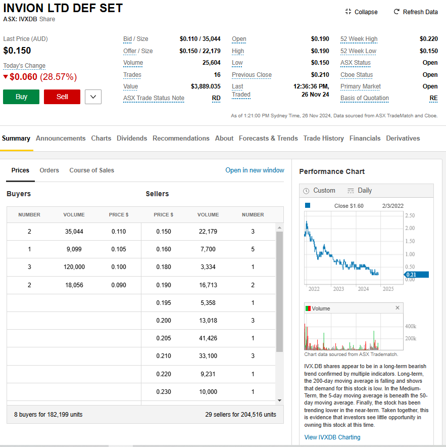Open the Custom date range selector
Image resolution: width=446 pixels, height=447 pixels.
pos(319,191)
